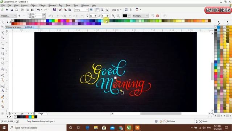Select the Zoom tool magnifier
The width and height of the screenshot is (232, 131).
pos(3,37)
